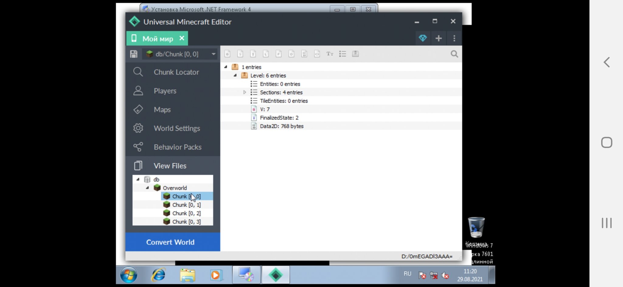Select the Корзина recycle bin desktop icon
This screenshot has width=623, height=287.
tap(476, 231)
